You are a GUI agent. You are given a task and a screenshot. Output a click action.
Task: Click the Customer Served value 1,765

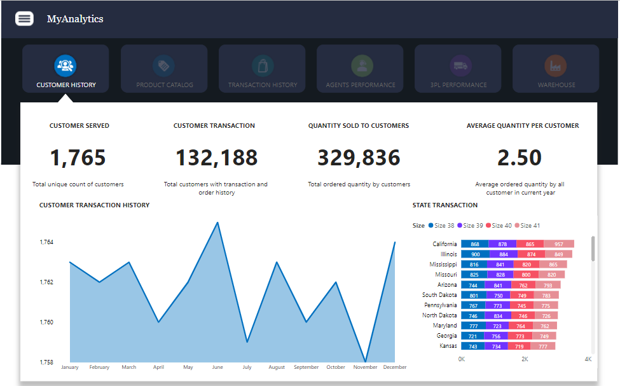79,158
